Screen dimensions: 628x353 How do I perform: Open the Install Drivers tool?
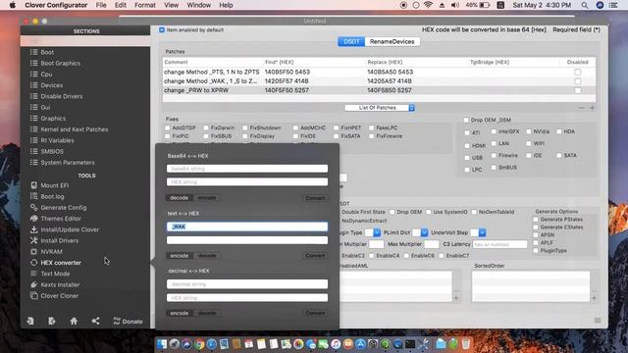(x=59, y=240)
